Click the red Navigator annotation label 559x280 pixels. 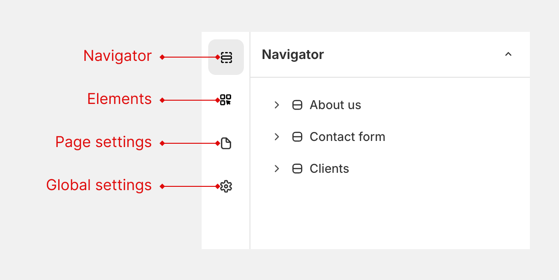[117, 56]
